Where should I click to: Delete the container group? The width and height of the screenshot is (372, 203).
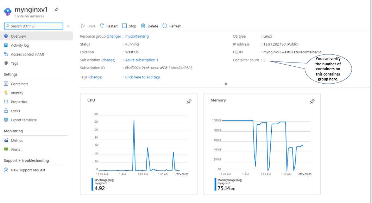coord(150,26)
